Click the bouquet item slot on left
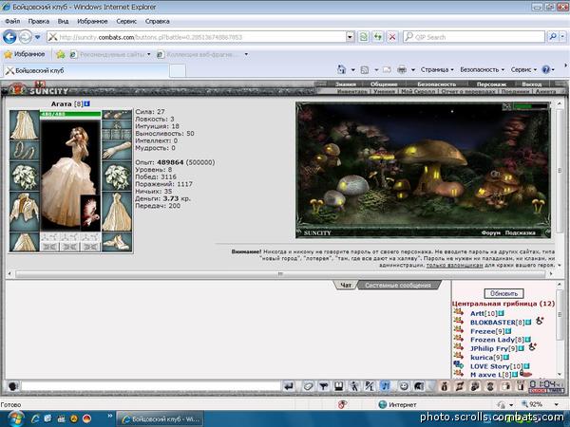Viewport: 570px width, 427px height. click(24, 176)
